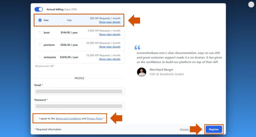Focus the Password input field

pyautogui.click(x=79, y=106)
